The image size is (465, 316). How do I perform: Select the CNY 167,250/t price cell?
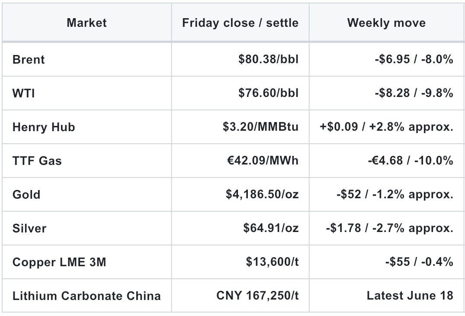pyautogui.click(x=240, y=296)
